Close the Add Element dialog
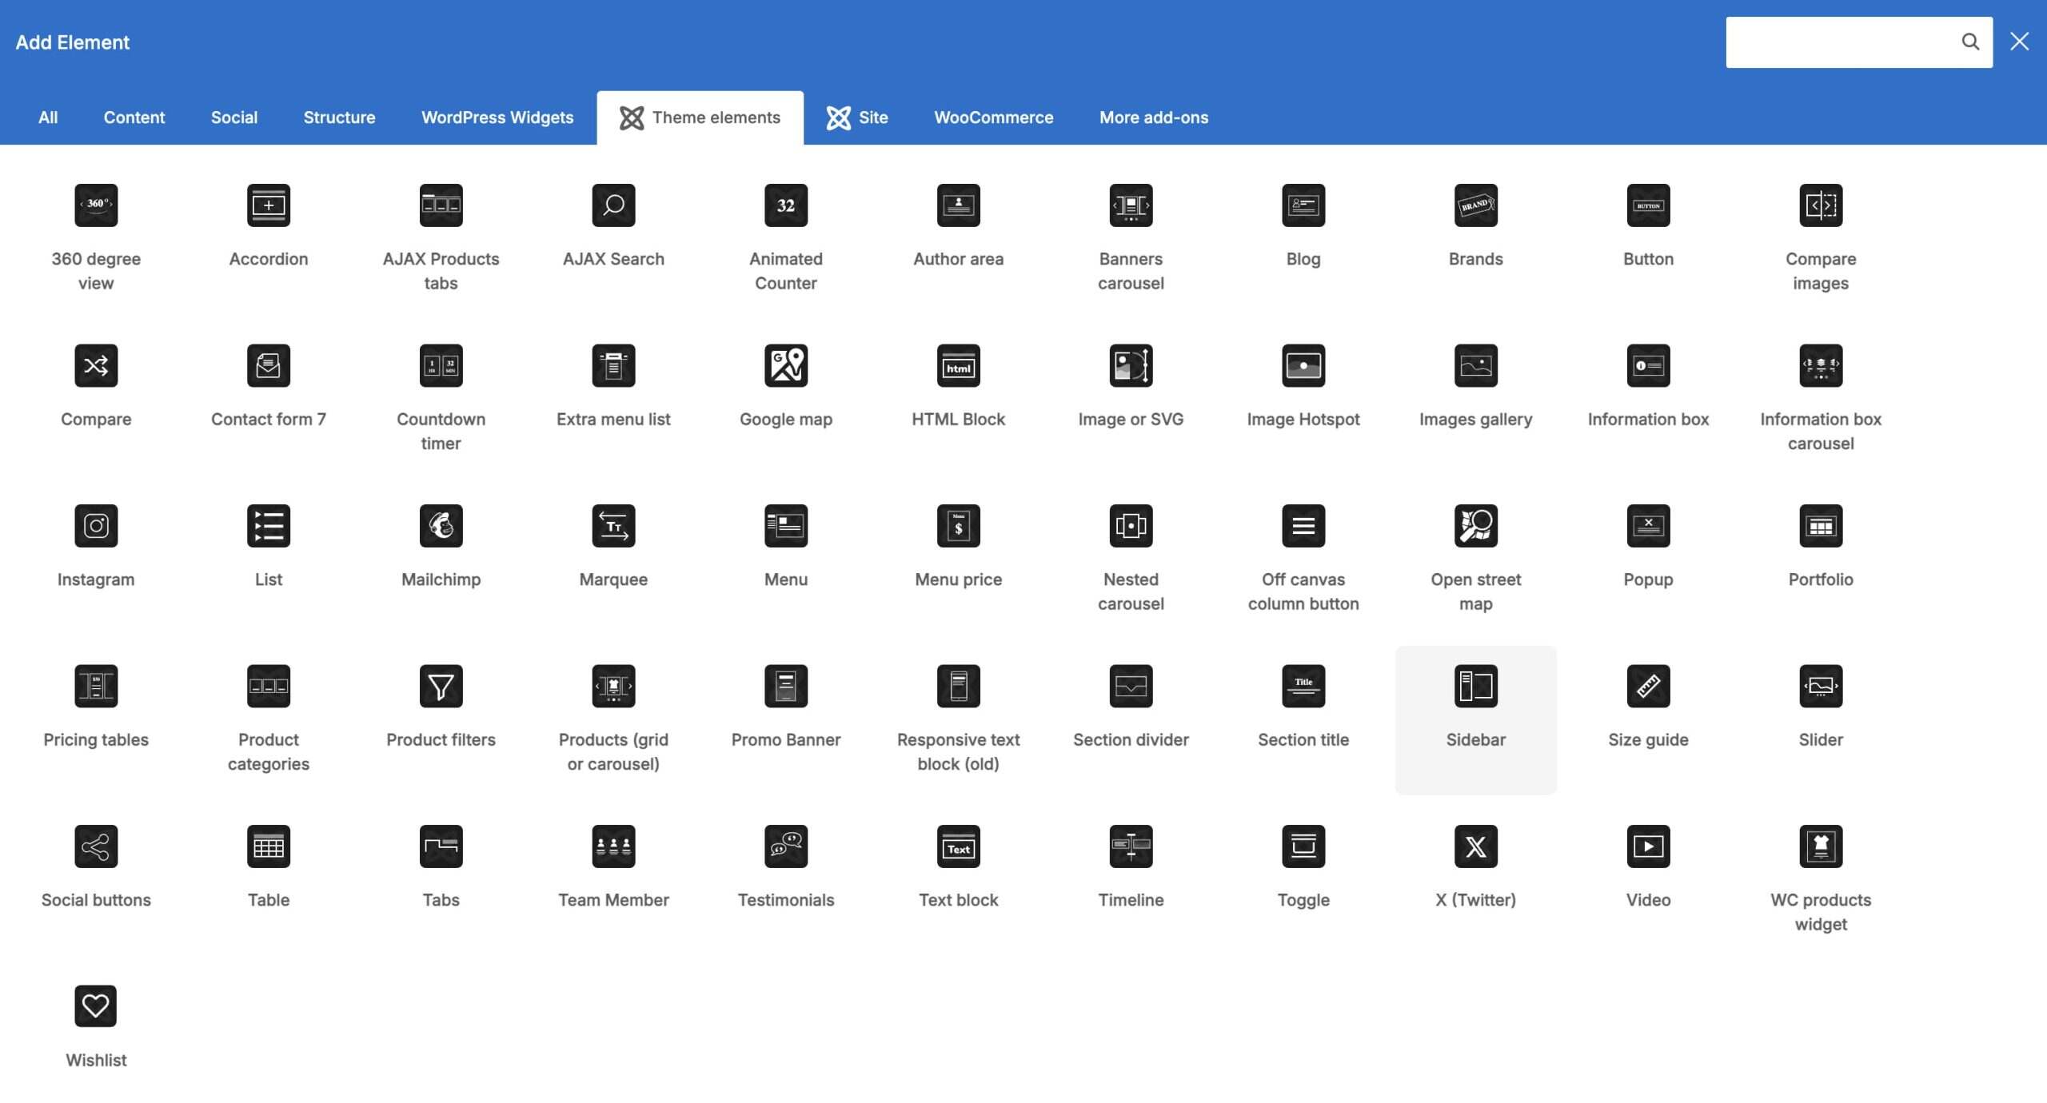 click(2020, 42)
